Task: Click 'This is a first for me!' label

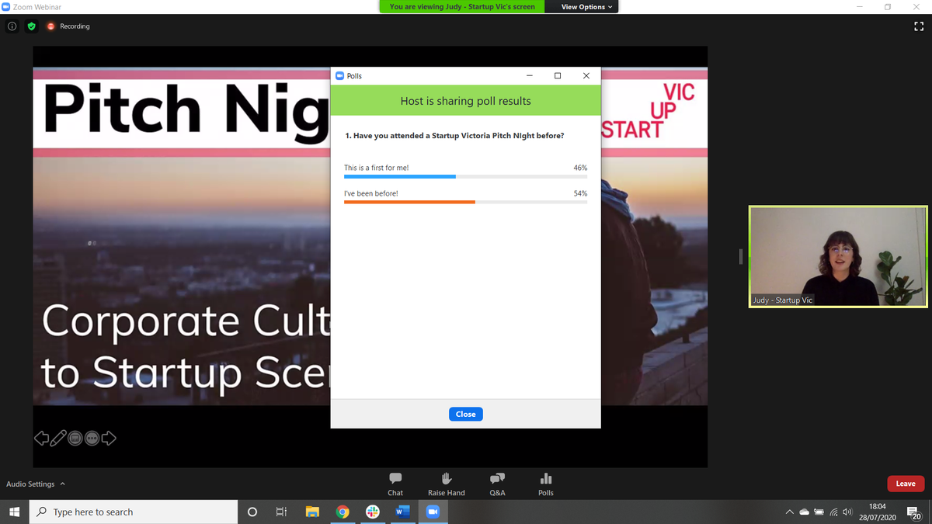Action: pos(376,168)
